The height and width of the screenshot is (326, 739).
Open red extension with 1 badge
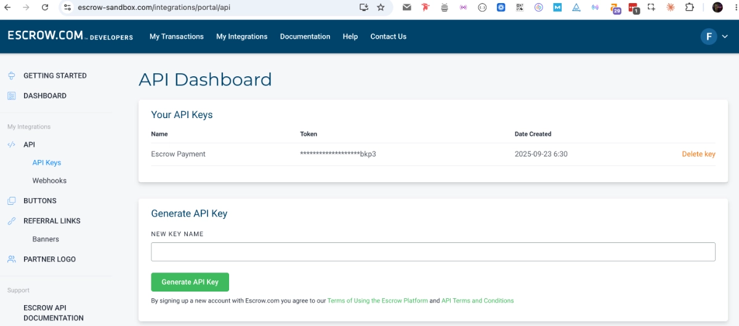[634, 8]
